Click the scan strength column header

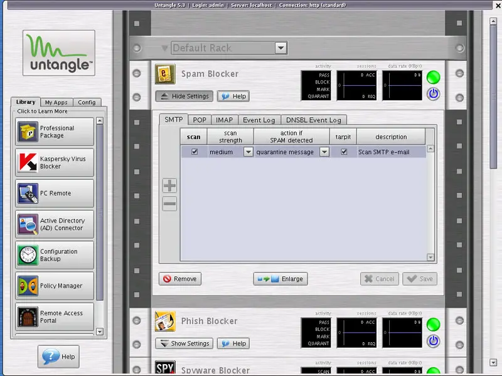pyautogui.click(x=230, y=137)
